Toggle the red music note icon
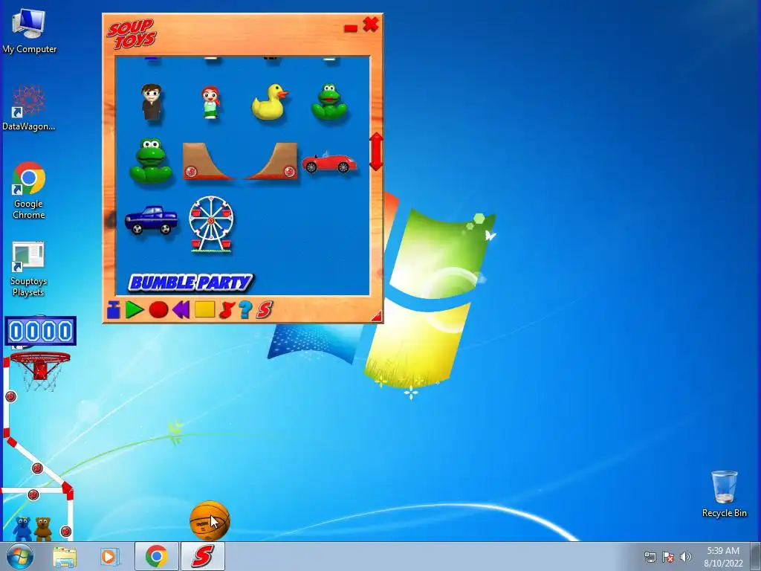 click(x=227, y=310)
